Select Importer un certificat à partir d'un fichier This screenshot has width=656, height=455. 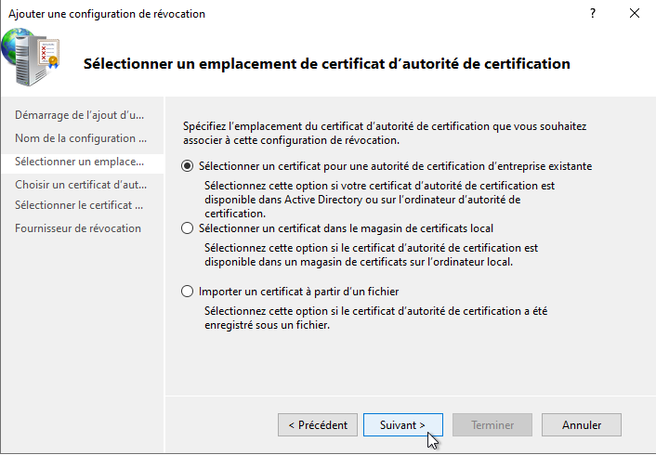click(188, 292)
